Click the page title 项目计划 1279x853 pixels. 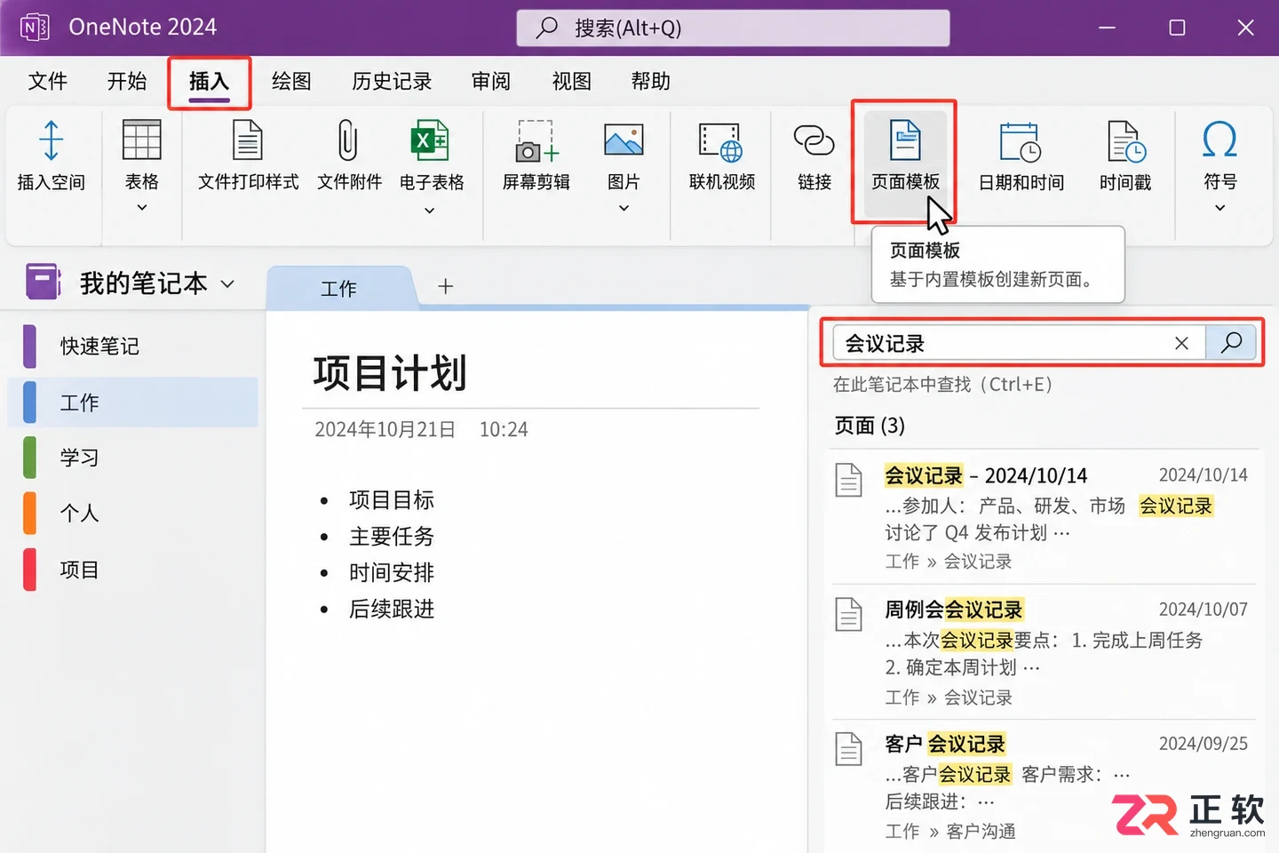pos(390,372)
